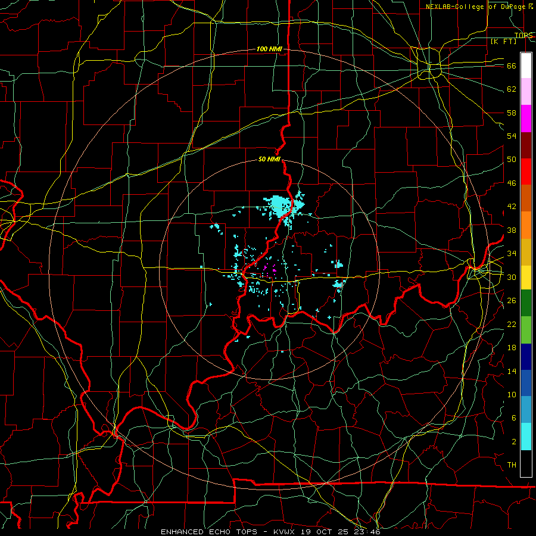536x536 pixels.
Task: Click the legend value '38'
Action: (x=512, y=230)
